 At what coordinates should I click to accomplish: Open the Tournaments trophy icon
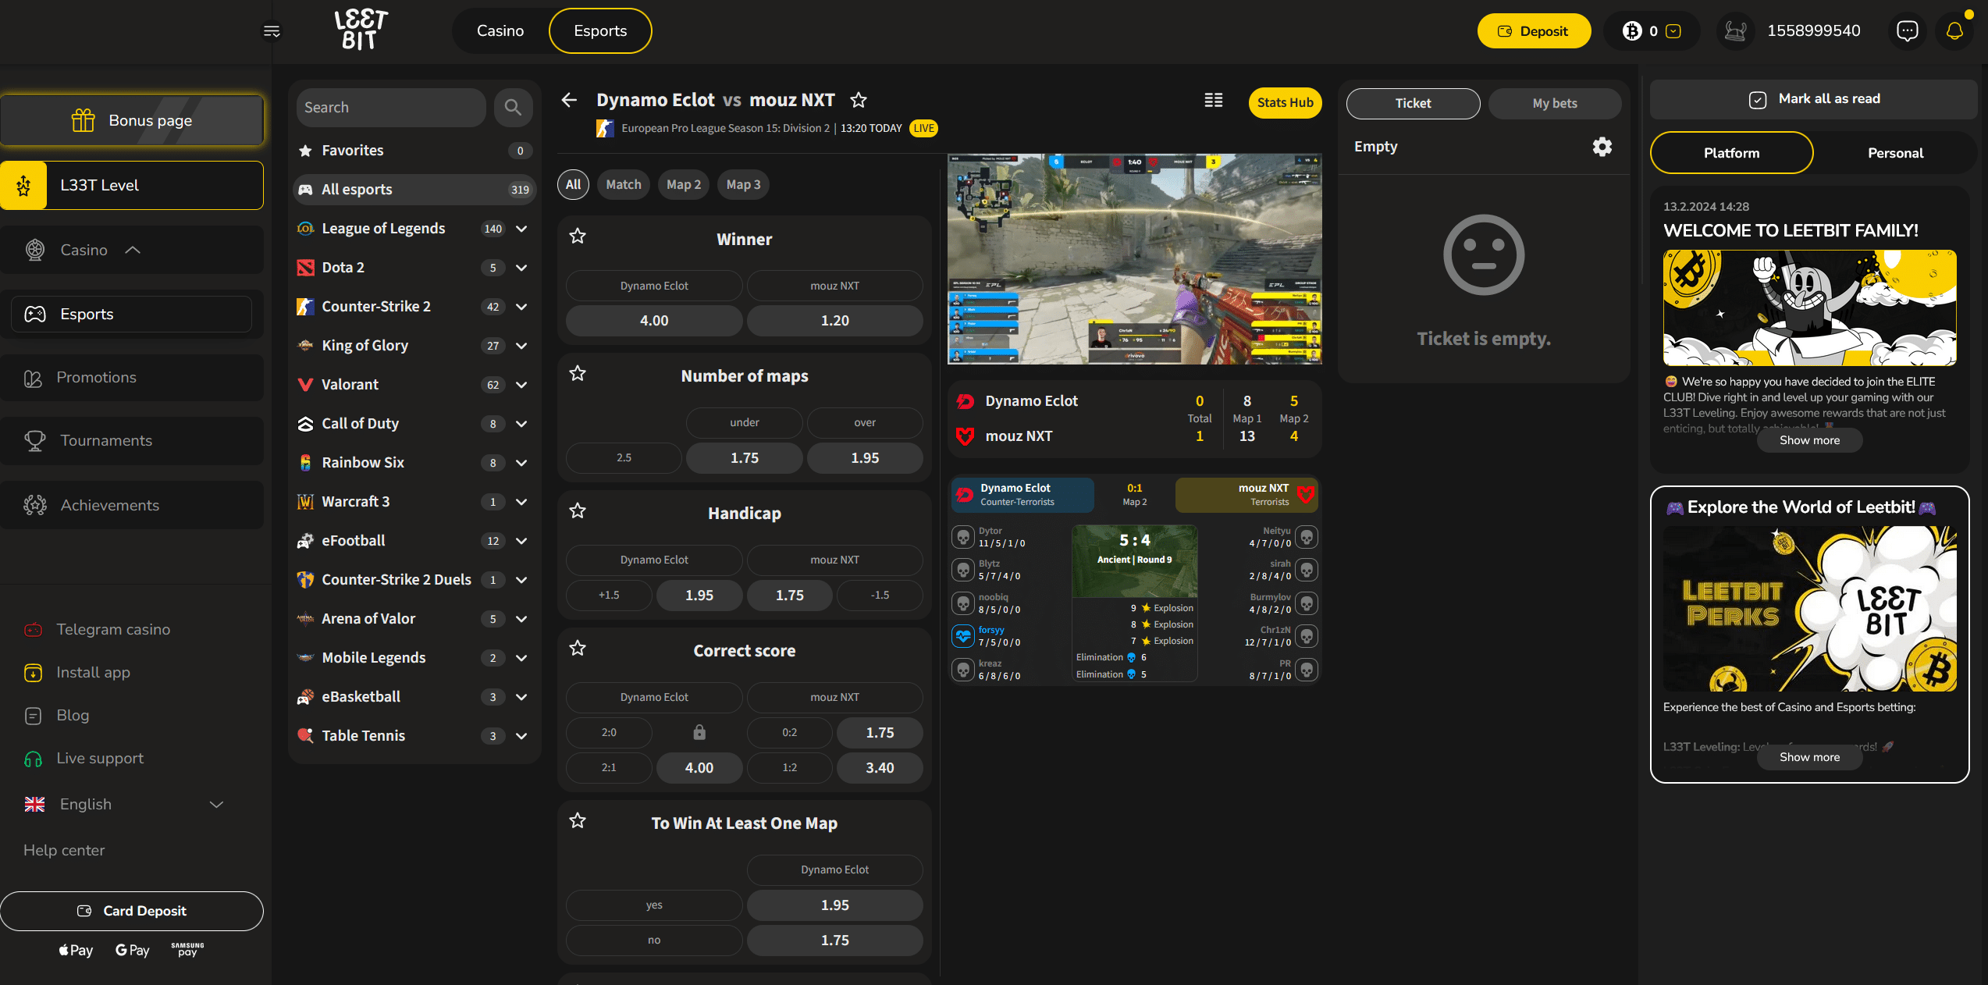[x=34, y=440]
